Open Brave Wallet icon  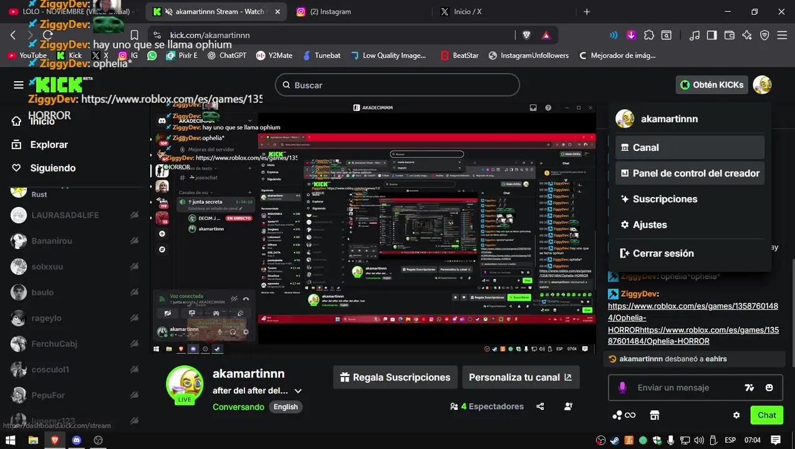click(x=729, y=36)
